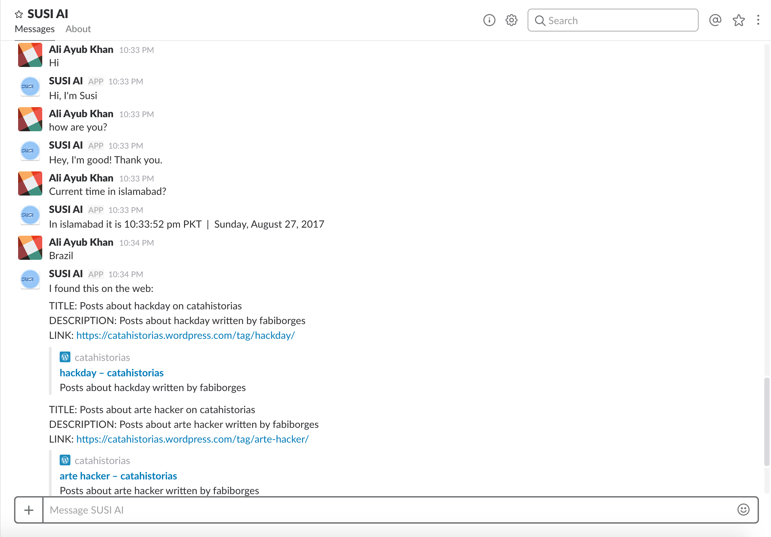Viewport: 771px width, 537px height.
Task: Open the catahistorias hackday tag link
Action: pyautogui.click(x=185, y=335)
